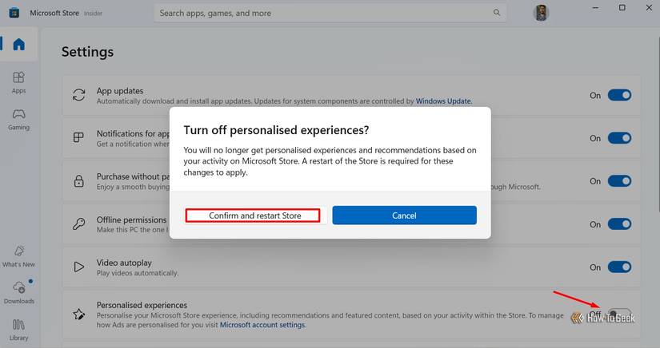The image size is (660, 348).
Task: Focus the Search apps, games field
Action: point(330,13)
